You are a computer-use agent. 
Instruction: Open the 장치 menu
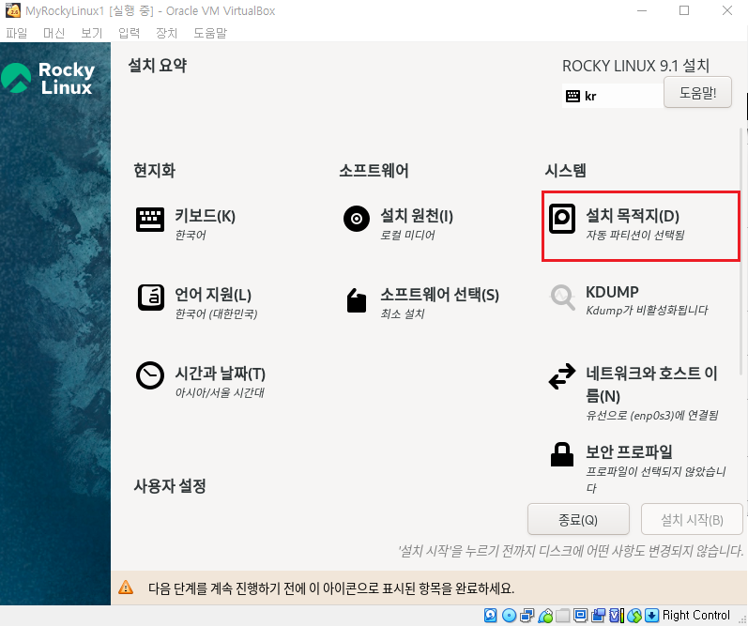[167, 33]
